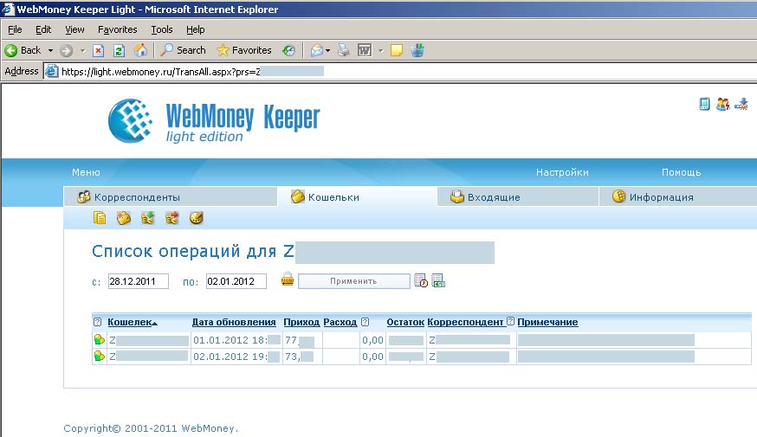Click the help icon next to Корреспондент

click(510, 321)
